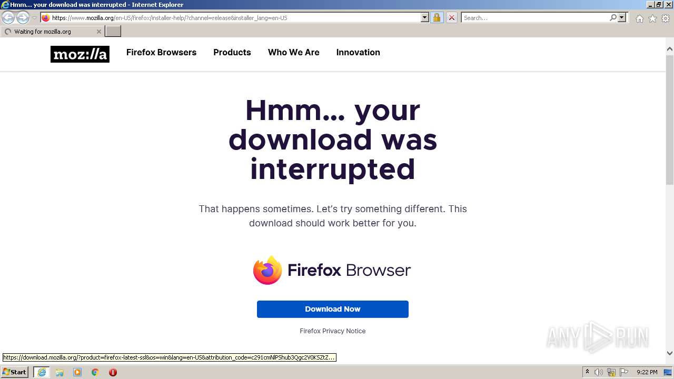The width and height of the screenshot is (674, 379).
Task: Click Show Desktop button in tray
Action: [668, 372]
